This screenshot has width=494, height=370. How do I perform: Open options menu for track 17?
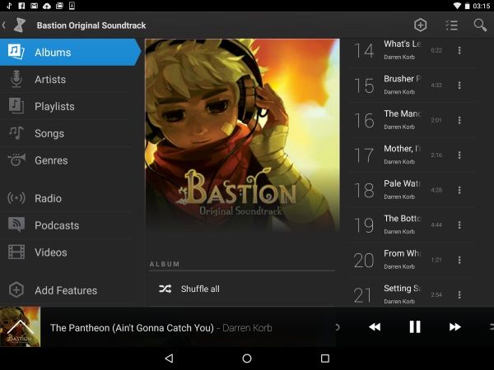click(459, 155)
